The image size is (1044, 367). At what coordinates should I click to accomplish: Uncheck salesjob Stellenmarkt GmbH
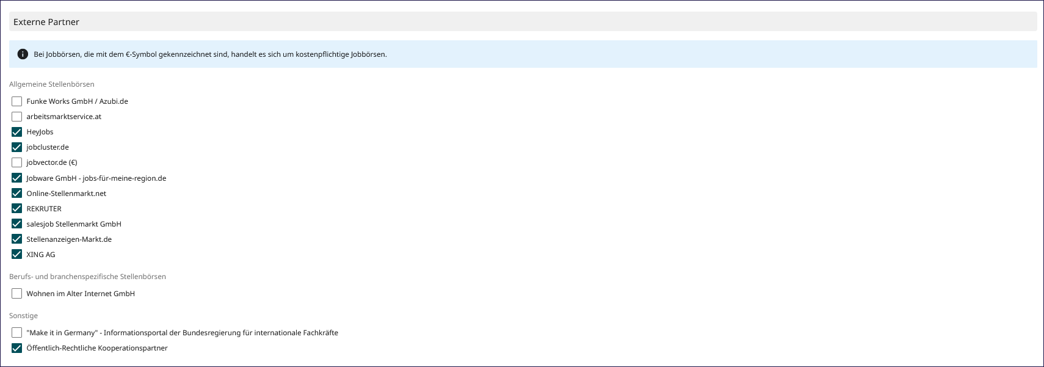17,224
